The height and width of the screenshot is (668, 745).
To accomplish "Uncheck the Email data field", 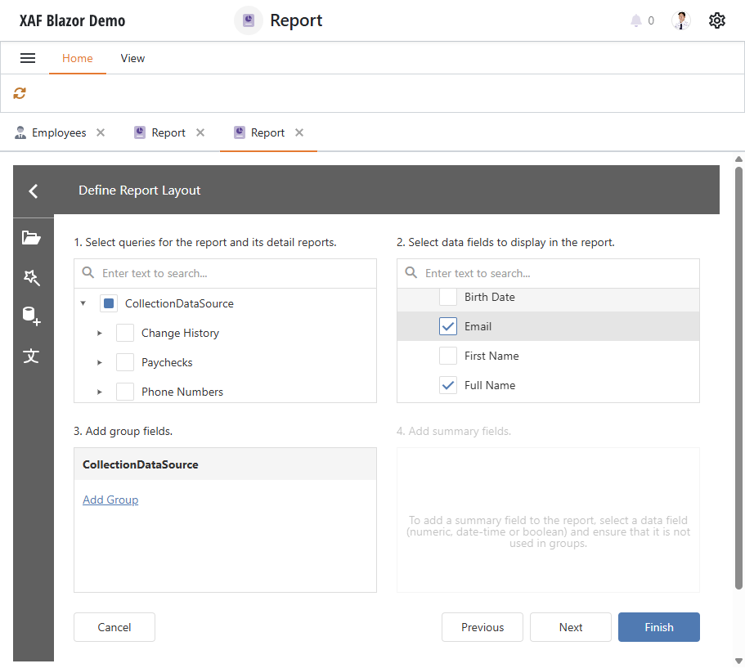I will coord(448,325).
